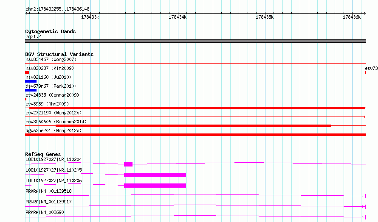Open the RefSeq Genes track title
This screenshot has width=378, height=222.
[x=43, y=154]
